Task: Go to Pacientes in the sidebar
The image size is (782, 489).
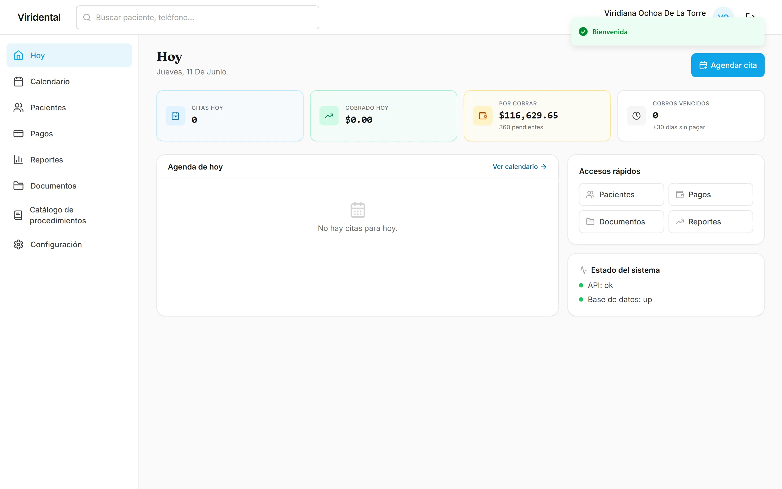Action: [69, 108]
